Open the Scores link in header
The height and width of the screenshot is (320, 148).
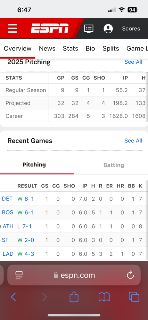pyautogui.click(x=131, y=28)
